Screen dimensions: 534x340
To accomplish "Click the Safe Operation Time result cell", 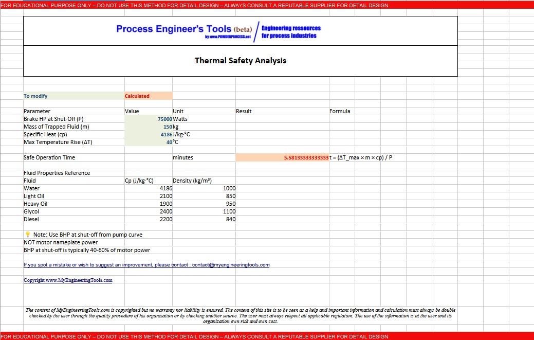I will click(281, 157).
